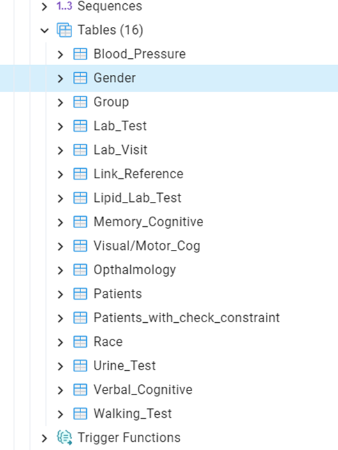Expand the Patients table chevron

(60, 294)
